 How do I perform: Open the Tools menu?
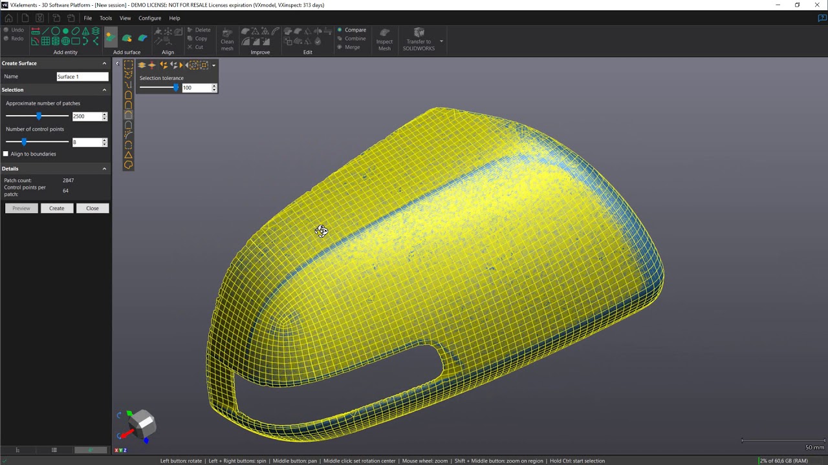(105, 18)
